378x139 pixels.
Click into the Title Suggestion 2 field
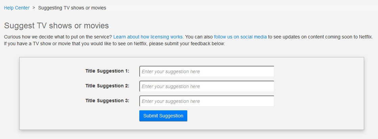pyautogui.click(x=206, y=86)
